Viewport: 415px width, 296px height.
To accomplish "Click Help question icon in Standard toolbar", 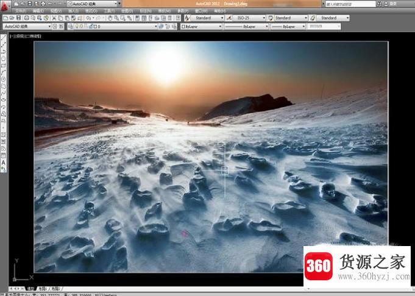I will [179, 18].
